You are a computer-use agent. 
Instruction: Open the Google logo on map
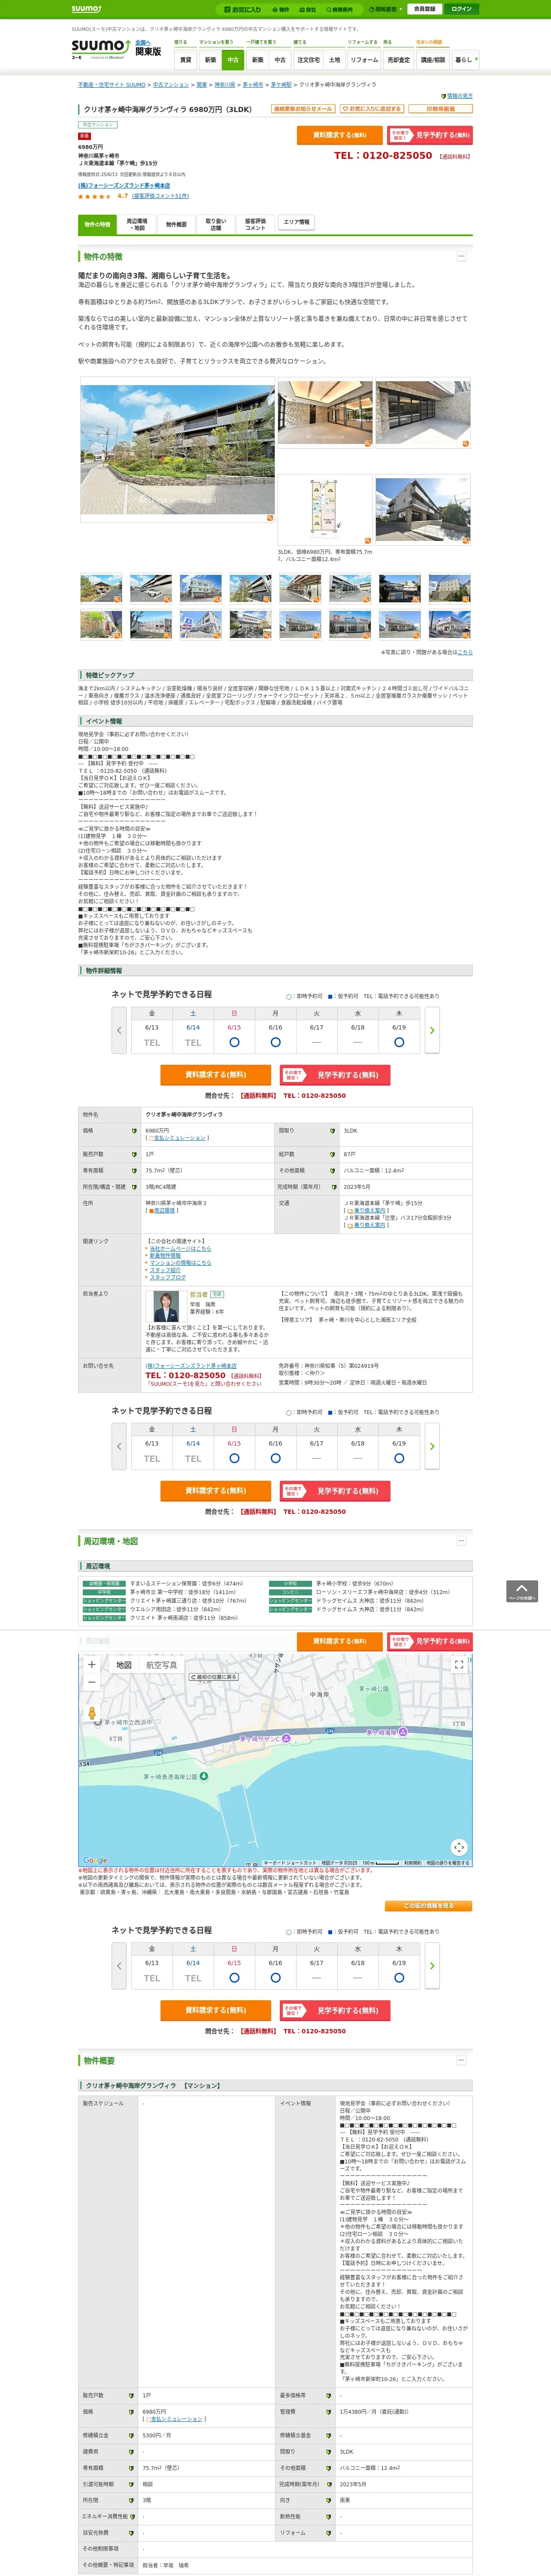(95, 1861)
